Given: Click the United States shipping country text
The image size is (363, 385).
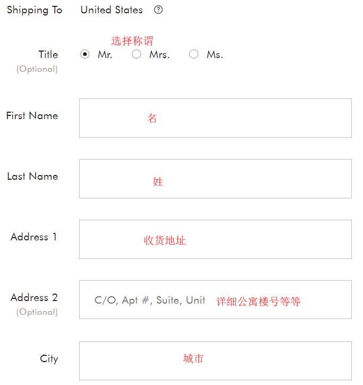Looking at the screenshot, I should click(x=112, y=10).
